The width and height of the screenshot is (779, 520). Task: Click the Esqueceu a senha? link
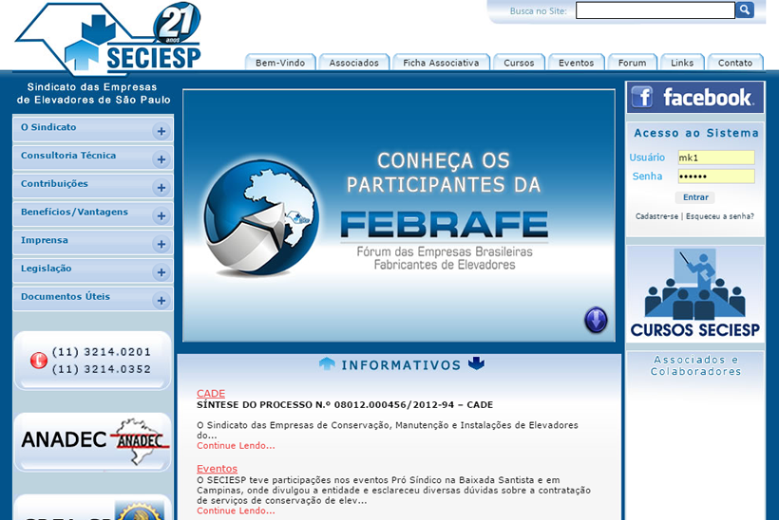720,216
